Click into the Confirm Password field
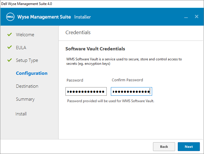Viewport: 204px width, 154px height. (131, 92)
